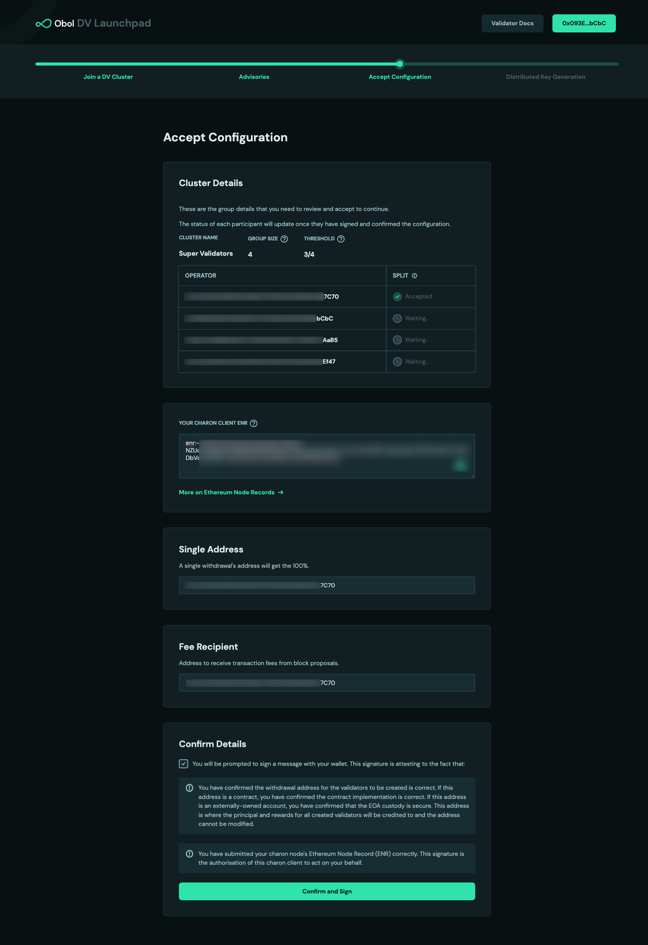Viewport: 648px width, 945px height.
Task: Click the Obol infinity logo
Action: 43,23
